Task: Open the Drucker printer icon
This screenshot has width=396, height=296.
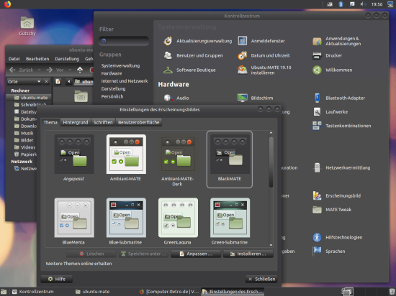Action: [x=317, y=55]
